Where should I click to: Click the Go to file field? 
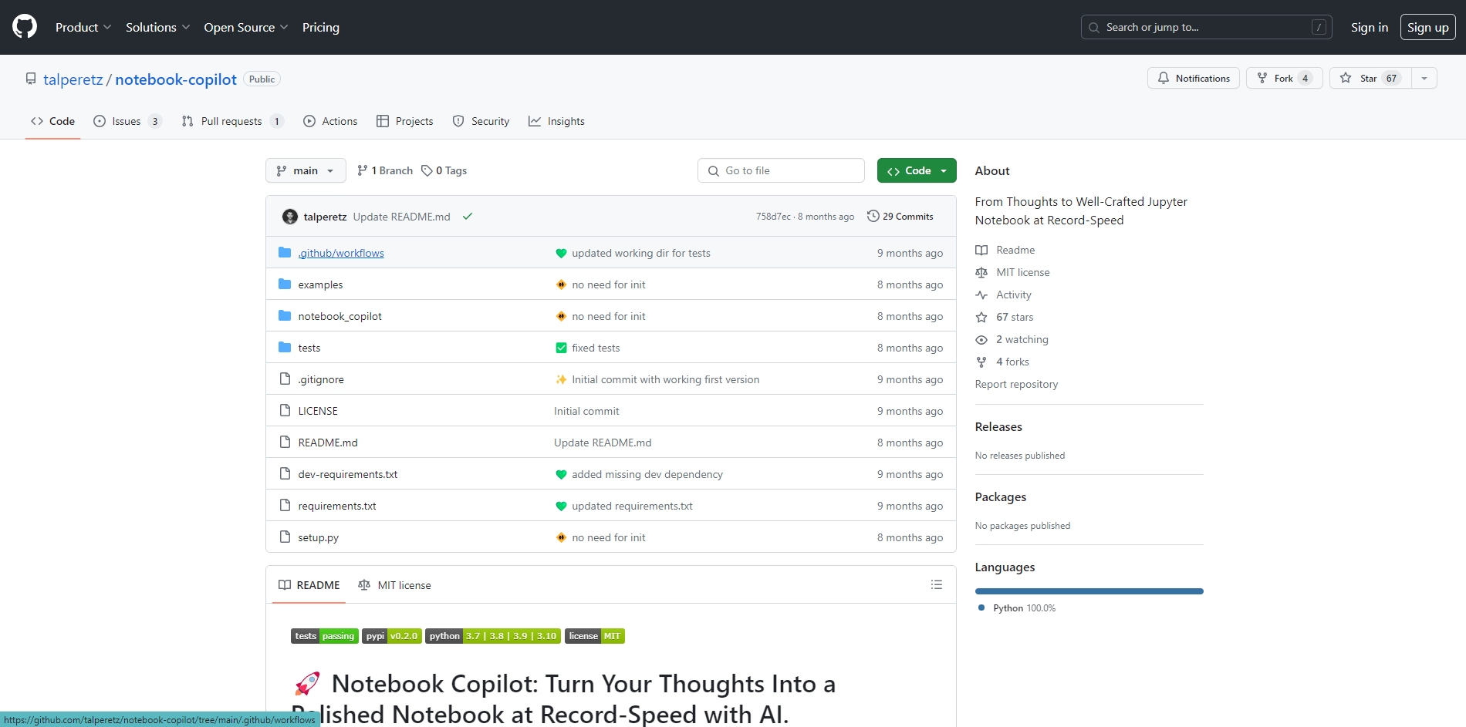click(x=781, y=170)
